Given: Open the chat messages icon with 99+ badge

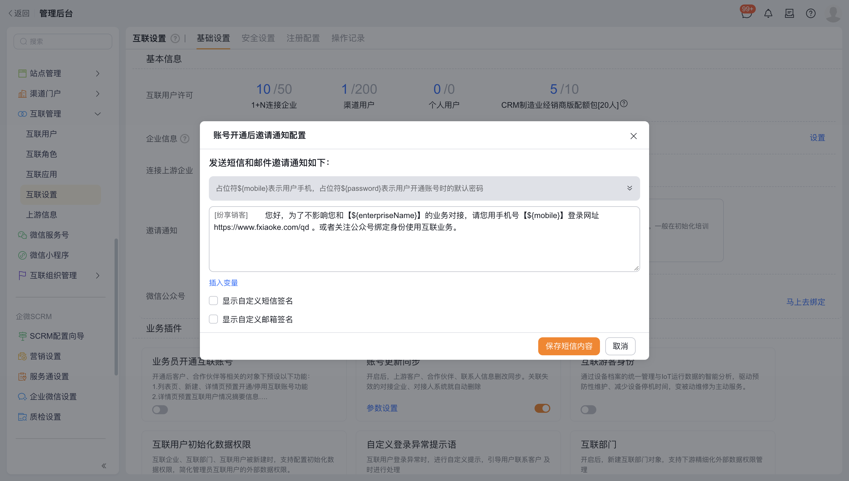Looking at the screenshot, I should click(x=747, y=13).
